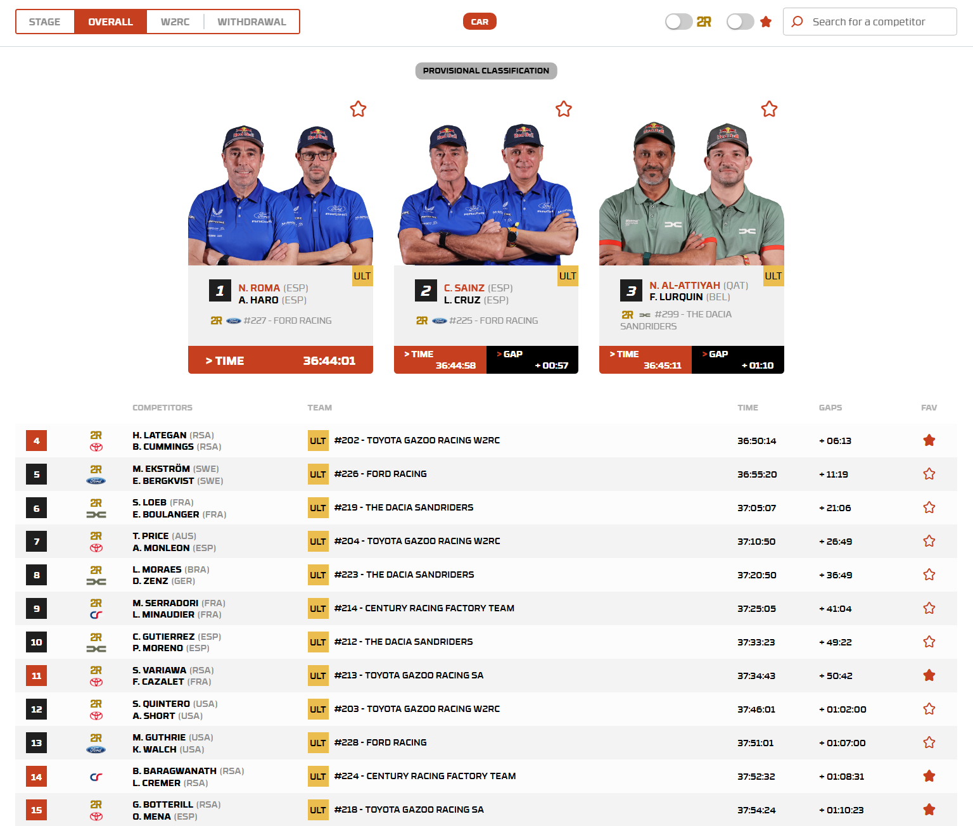This screenshot has height=826, width=973.
Task: Enable the 2R filter toggle
Action: pos(678,22)
